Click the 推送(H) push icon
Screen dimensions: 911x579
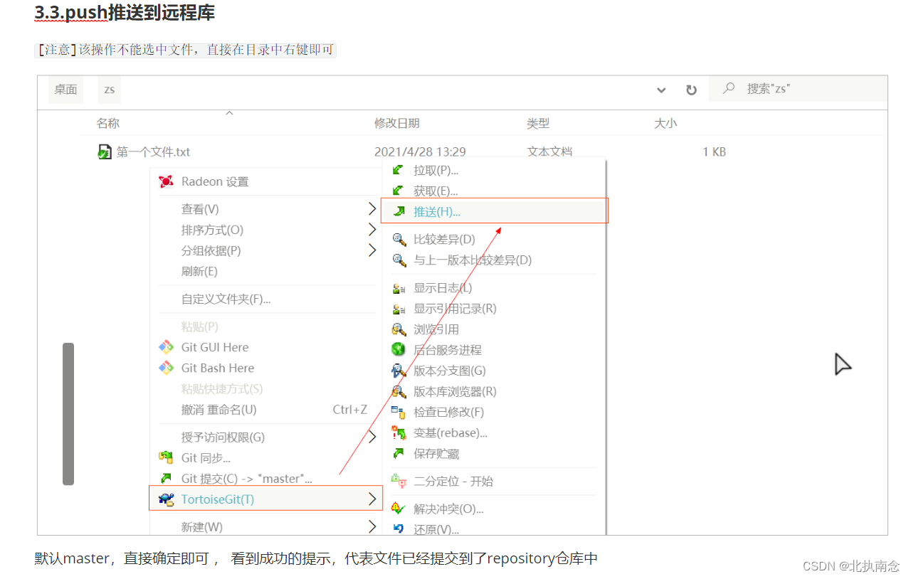click(399, 211)
